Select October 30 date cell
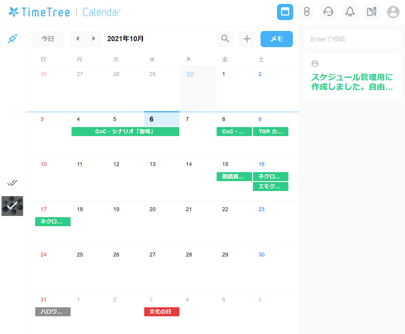The image size is (405, 334). click(271, 269)
